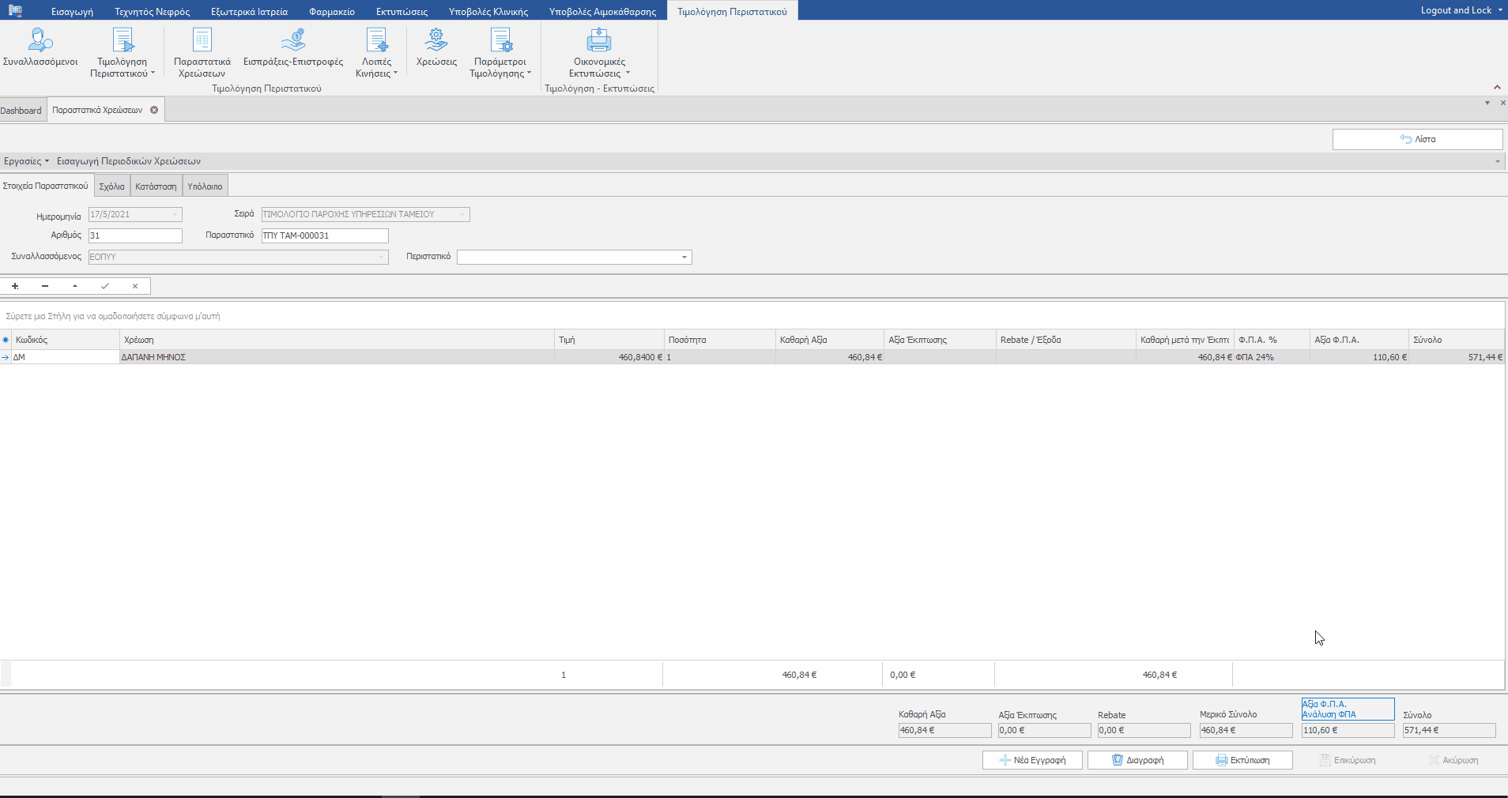Switch to the Υπόλοιπο tab
This screenshot has height=798, width=1508.
(x=205, y=186)
